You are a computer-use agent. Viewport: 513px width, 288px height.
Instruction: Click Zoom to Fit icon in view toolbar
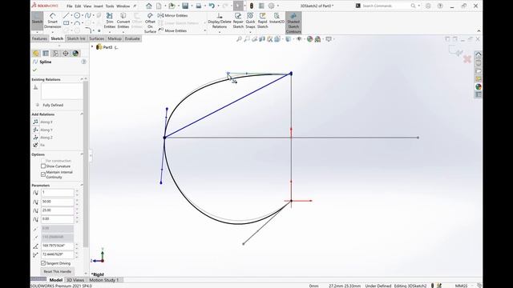(239, 39)
